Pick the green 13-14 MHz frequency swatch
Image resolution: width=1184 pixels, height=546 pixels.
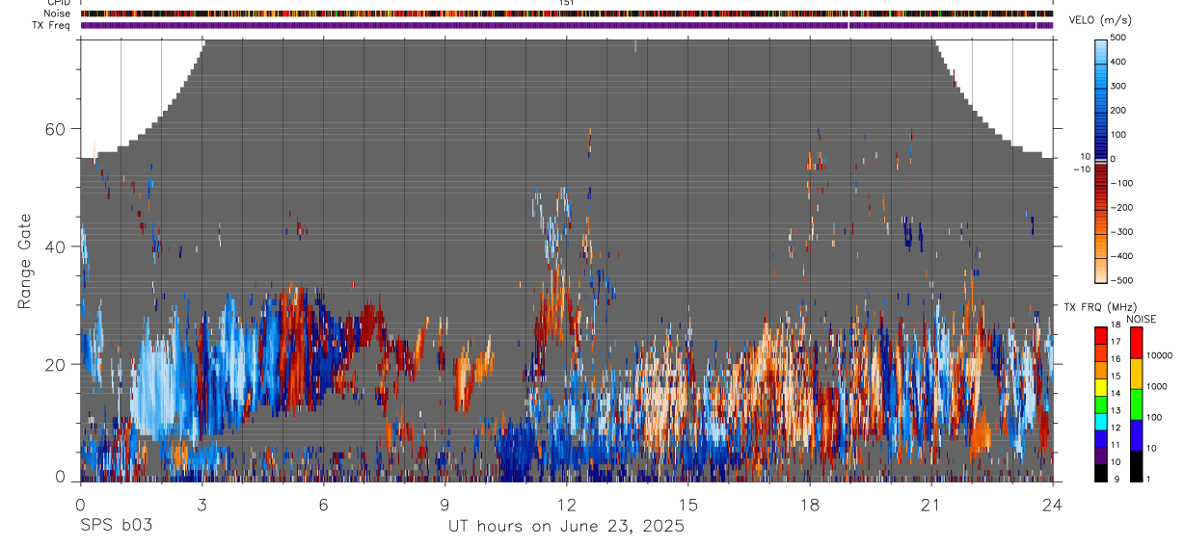(x=1101, y=404)
